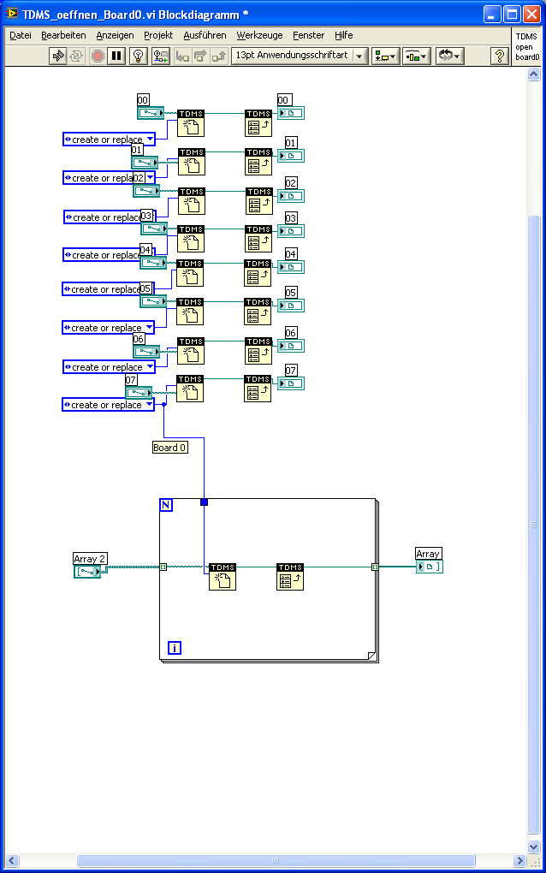Screen dimensions: 546x873
Task: Click the Board 0 wire label
Action: tap(170, 447)
